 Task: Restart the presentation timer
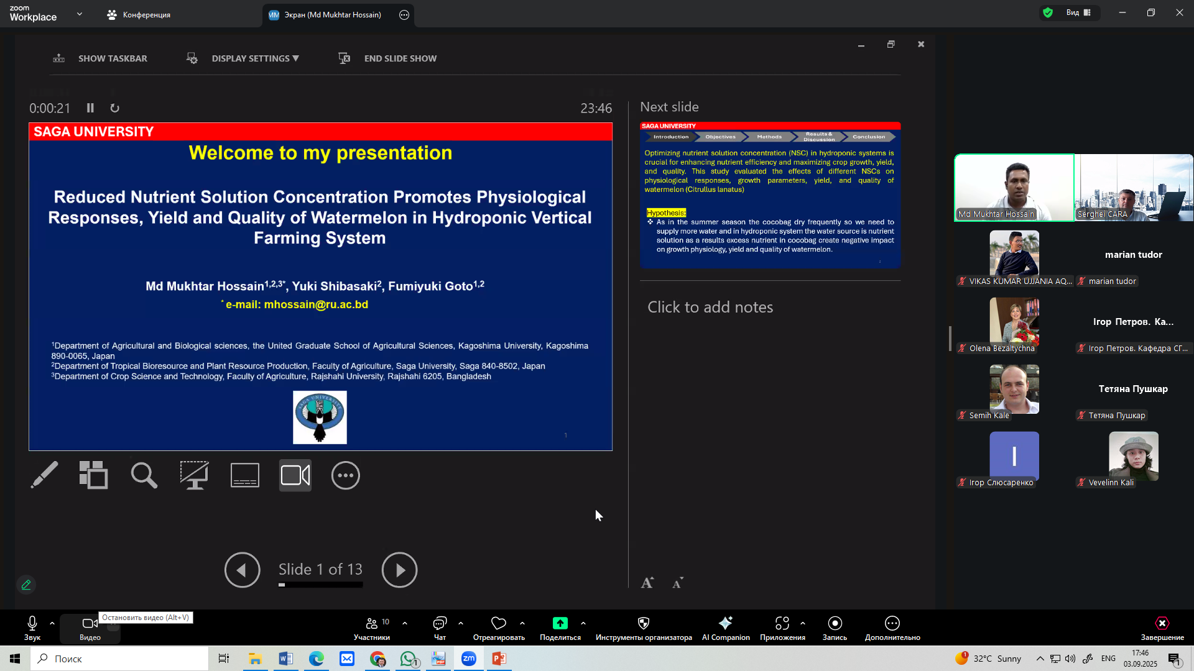click(x=114, y=108)
